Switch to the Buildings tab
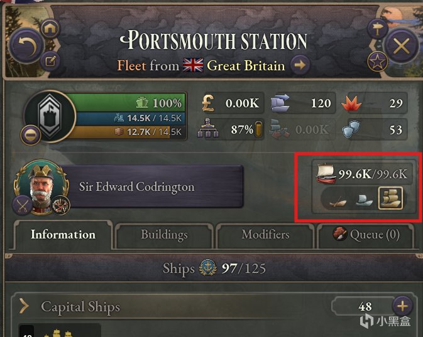 click(x=164, y=235)
